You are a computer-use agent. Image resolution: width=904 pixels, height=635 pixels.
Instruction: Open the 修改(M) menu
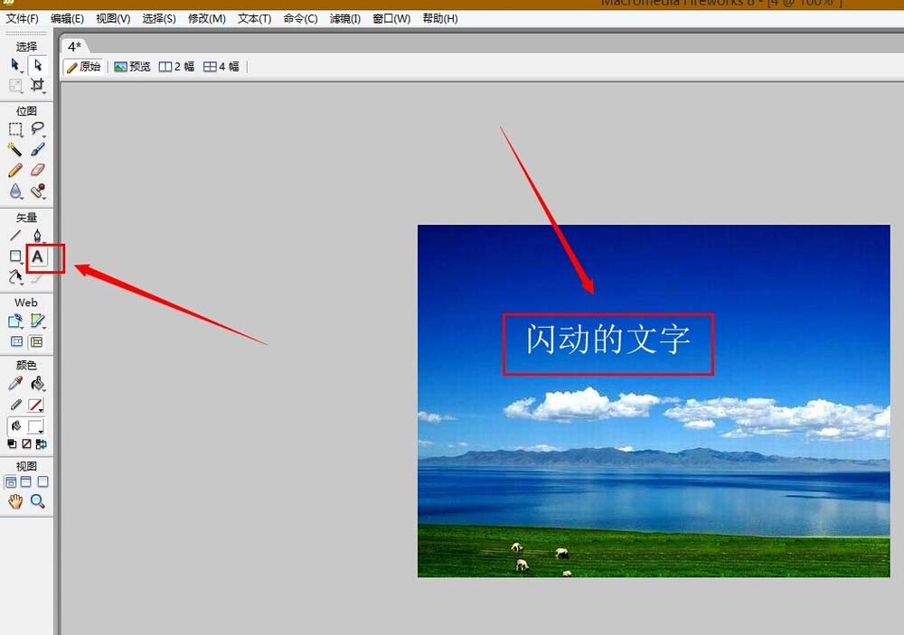tap(206, 18)
